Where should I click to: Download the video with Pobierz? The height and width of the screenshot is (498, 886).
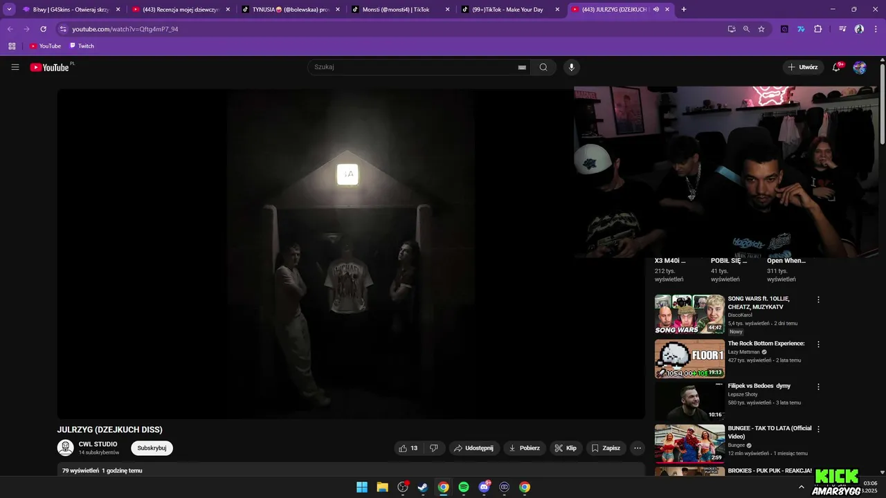[525, 448]
